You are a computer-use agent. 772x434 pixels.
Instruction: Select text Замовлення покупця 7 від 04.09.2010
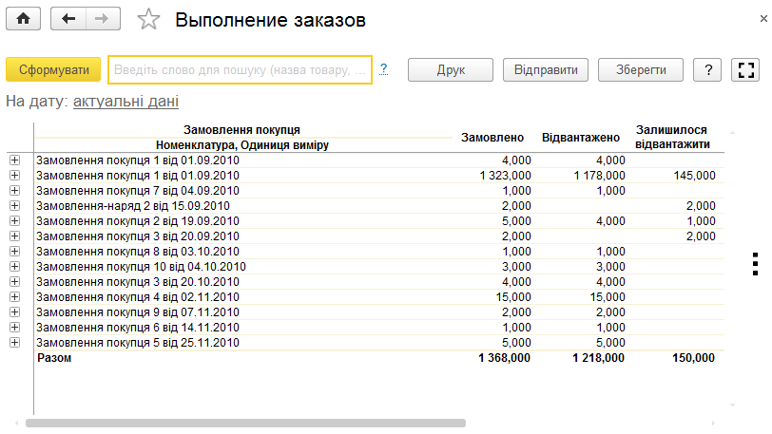pyautogui.click(x=138, y=191)
